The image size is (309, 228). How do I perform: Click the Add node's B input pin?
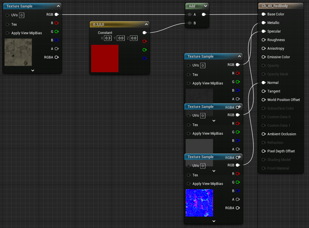pyautogui.click(x=190, y=23)
